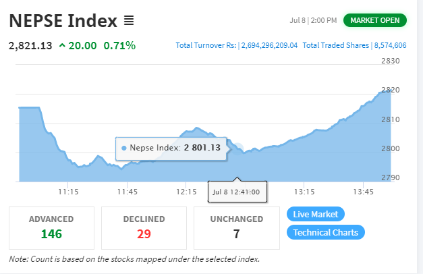Viewport: 423px width, 274px height.
Task: Click the current index value 2,821.13
Action: coord(30,46)
